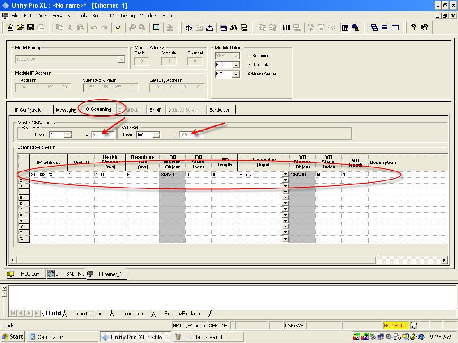The image size is (458, 343).
Task: Open Calculator from the taskbar
Action: 62,337
